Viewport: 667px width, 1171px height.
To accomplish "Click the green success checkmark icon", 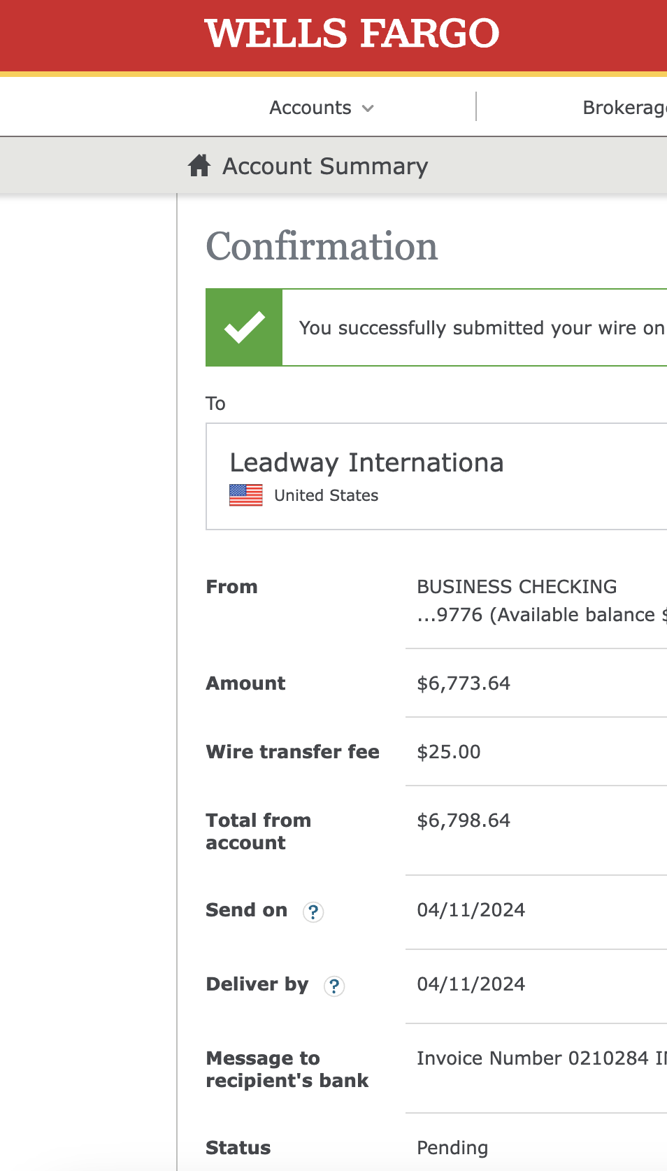I will coord(244,327).
